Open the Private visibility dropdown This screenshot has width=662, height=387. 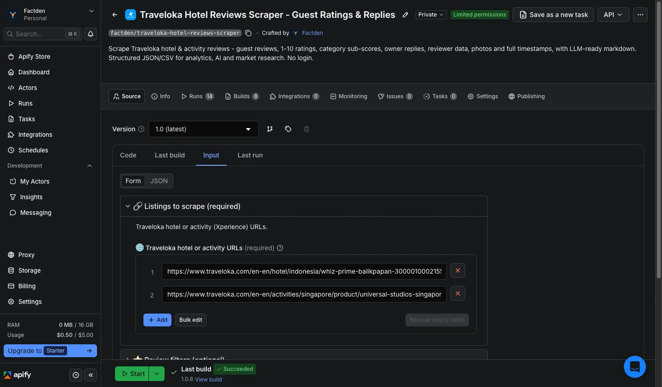pos(431,15)
